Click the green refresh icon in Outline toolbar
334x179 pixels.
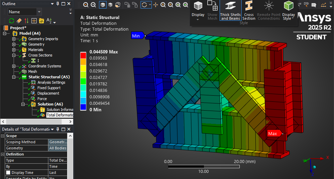coord(12,21)
